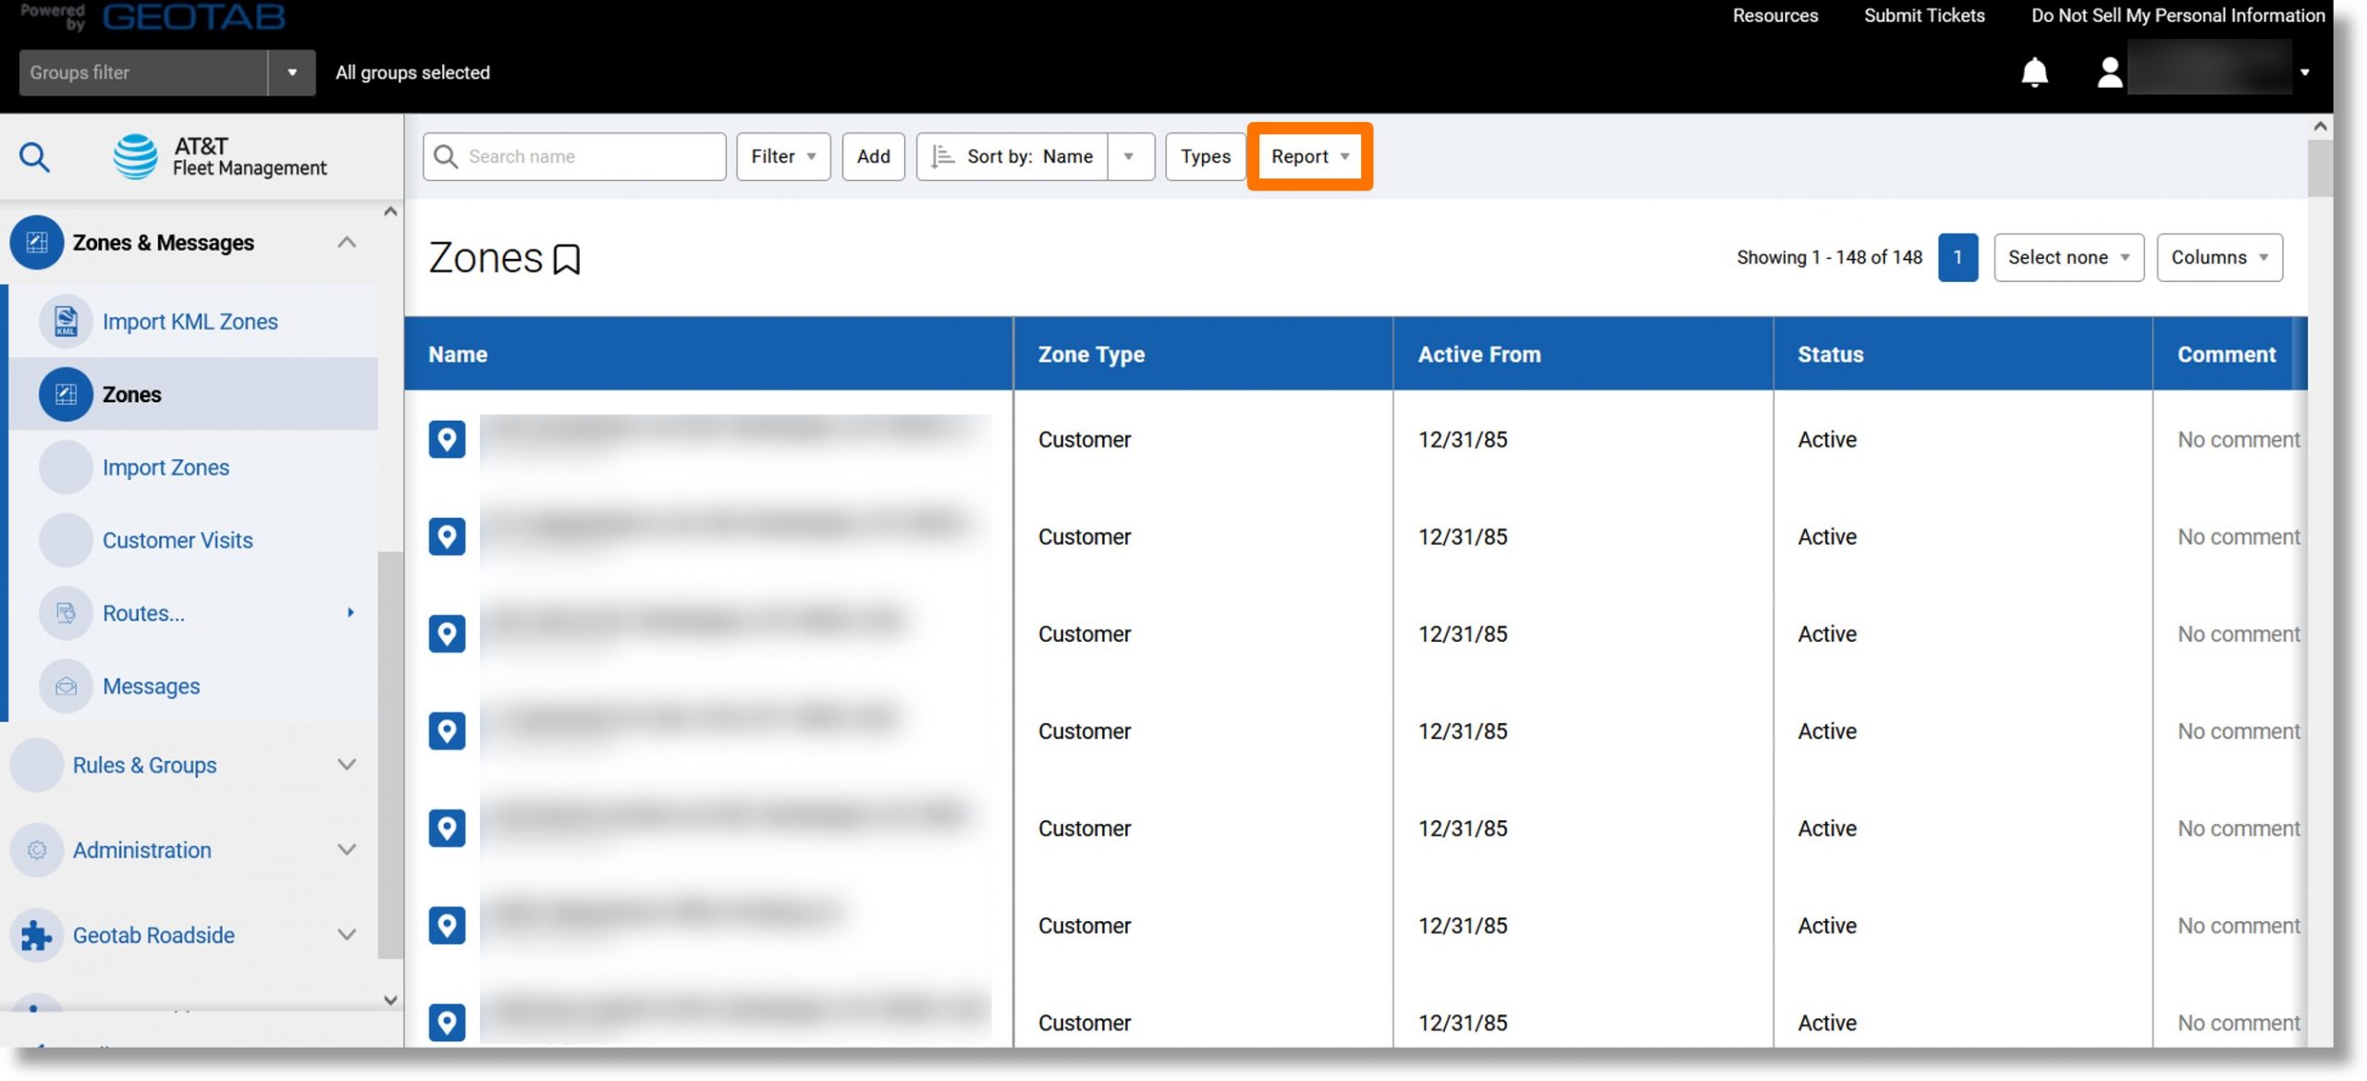This screenshot has width=2367, height=1081.
Task: Click the Types button
Action: pos(1205,156)
